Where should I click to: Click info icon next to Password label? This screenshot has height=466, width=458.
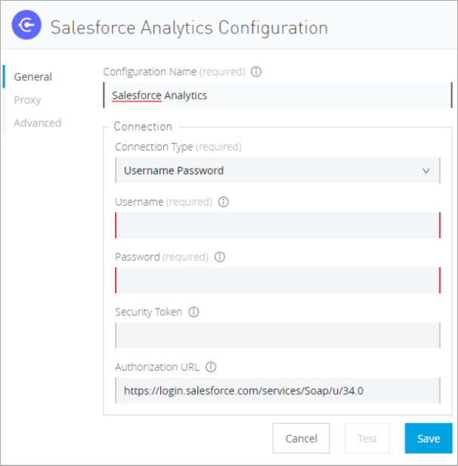[x=220, y=257]
